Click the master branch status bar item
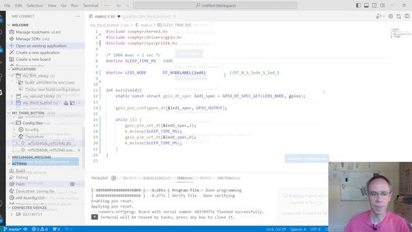412x232 pixels. 13,229
